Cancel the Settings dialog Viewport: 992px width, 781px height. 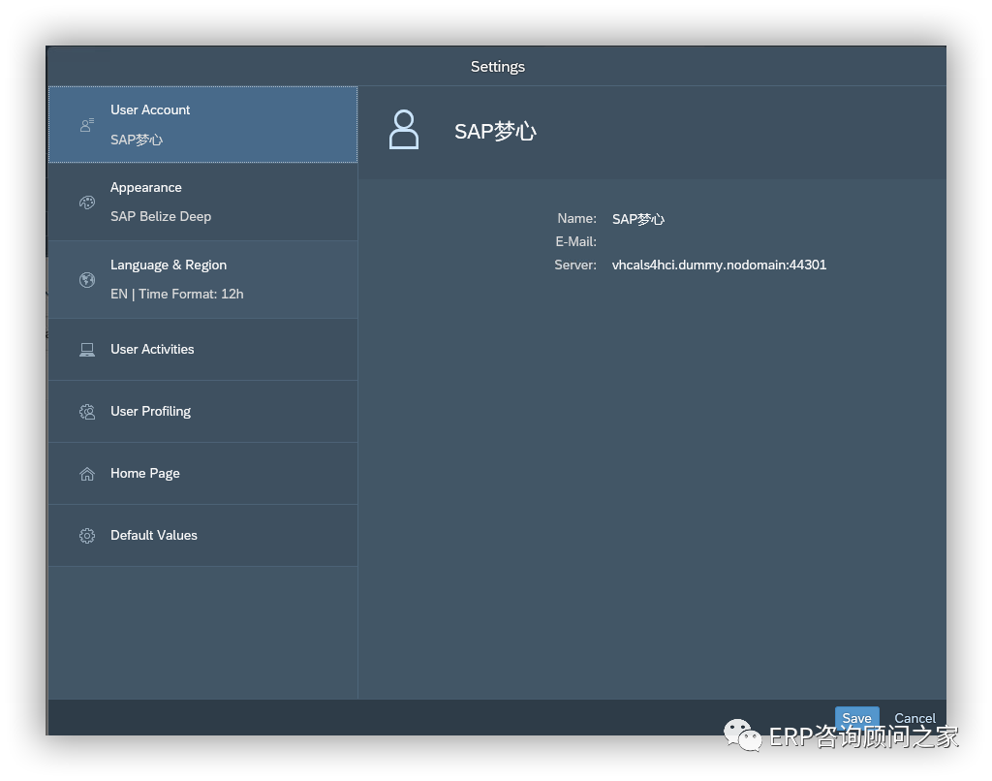(x=914, y=718)
